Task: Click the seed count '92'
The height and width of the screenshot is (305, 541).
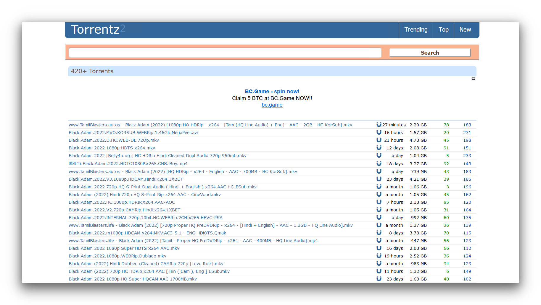Action: point(446,164)
